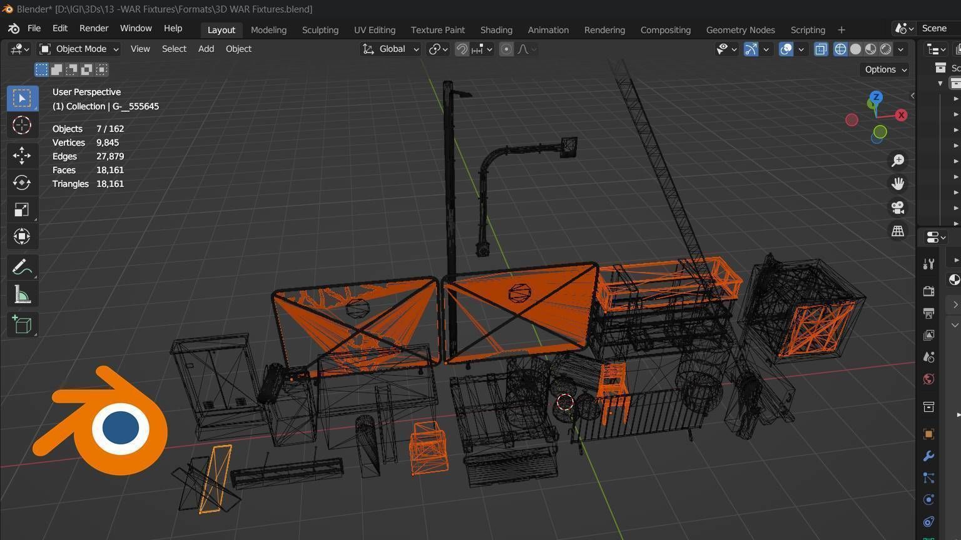The width and height of the screenshot is (961, 540).
Task: Activate the Add Cube tool
Action: (22, 325)
